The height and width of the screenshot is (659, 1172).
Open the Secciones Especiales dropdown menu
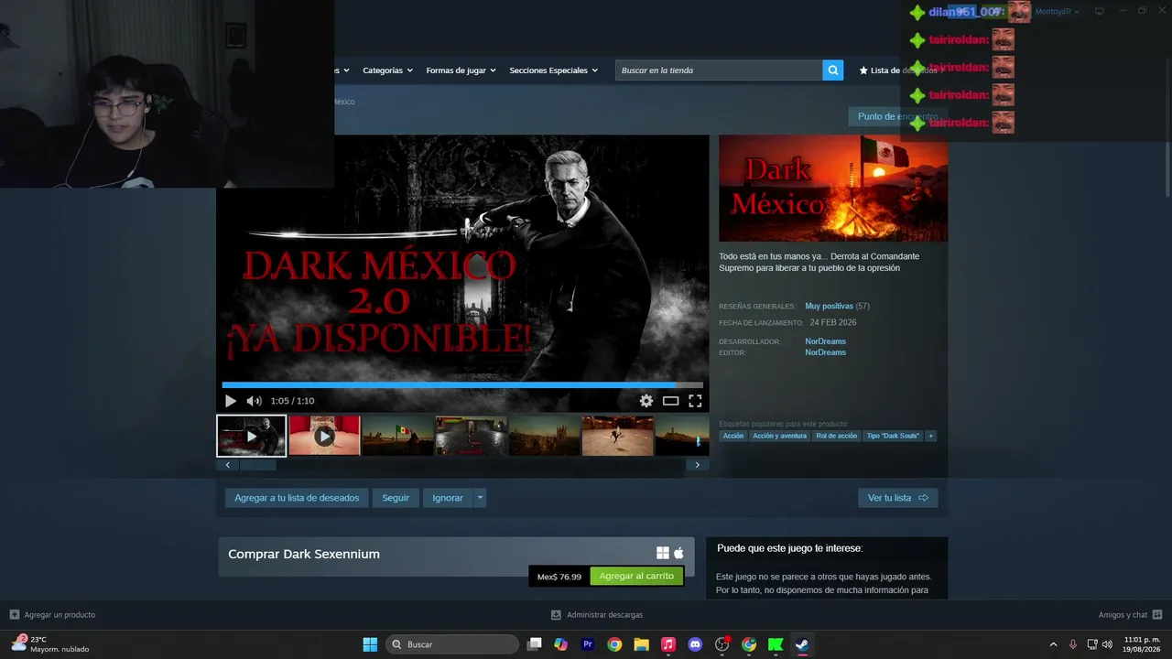[x=553, y=70]
